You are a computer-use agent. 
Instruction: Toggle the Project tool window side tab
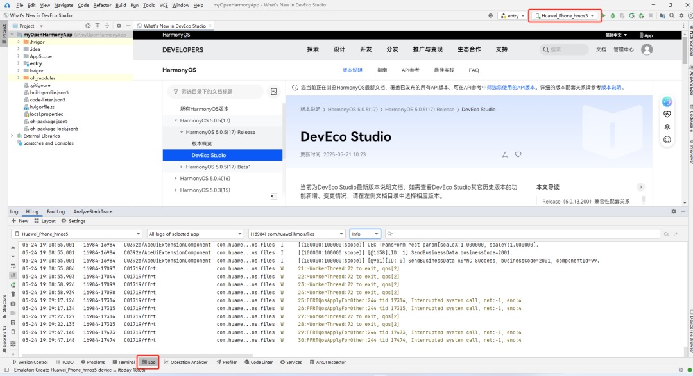pos(4,33)
